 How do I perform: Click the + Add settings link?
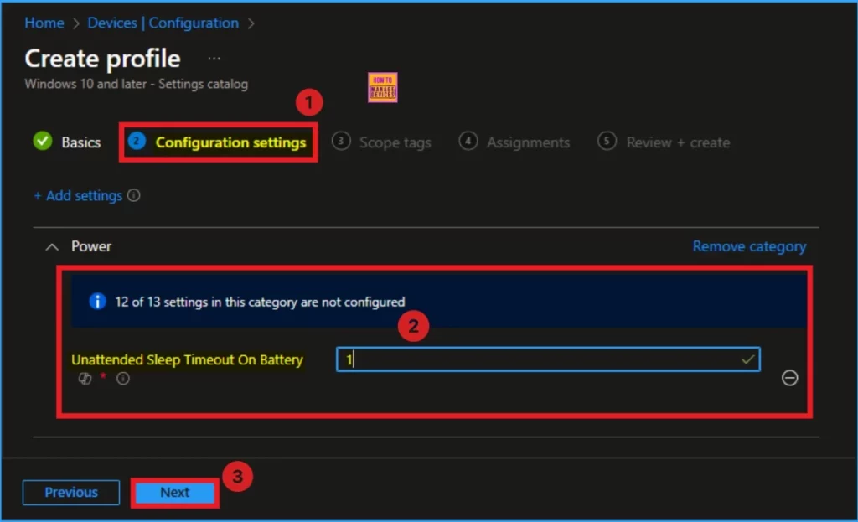click(78, 196)
